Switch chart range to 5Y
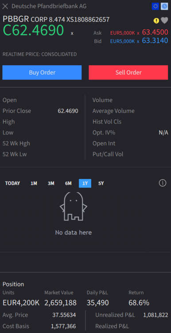Image resolution: width=171 pixels, height=333 pixels. [101, 183]
